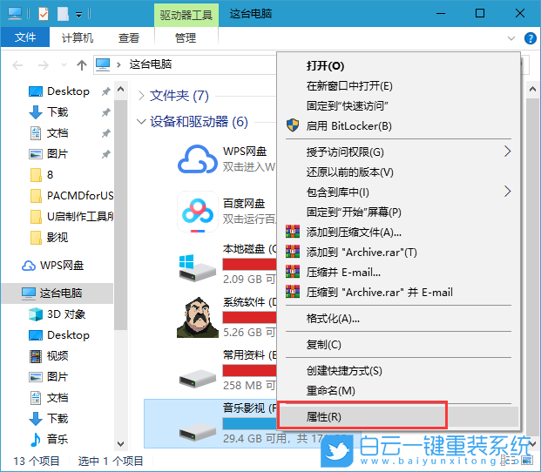This screenshot has width=541, height=472.
Task: Switch to the 查看 ribbon tab
Action: pos(129,37)
